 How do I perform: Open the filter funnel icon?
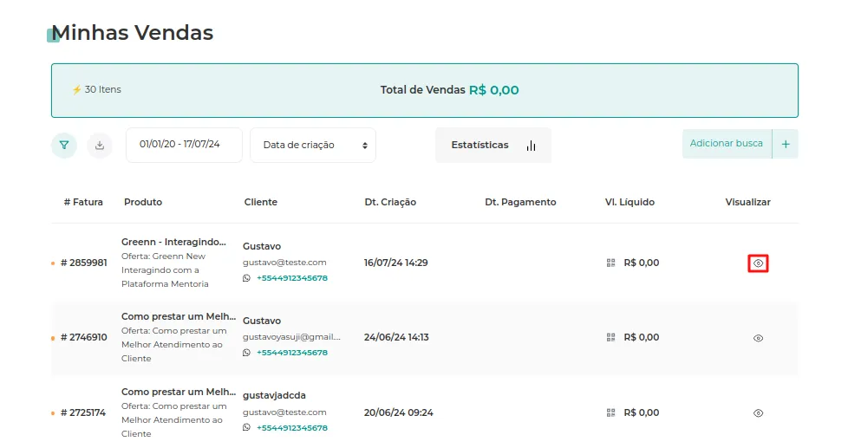point(64,145)
